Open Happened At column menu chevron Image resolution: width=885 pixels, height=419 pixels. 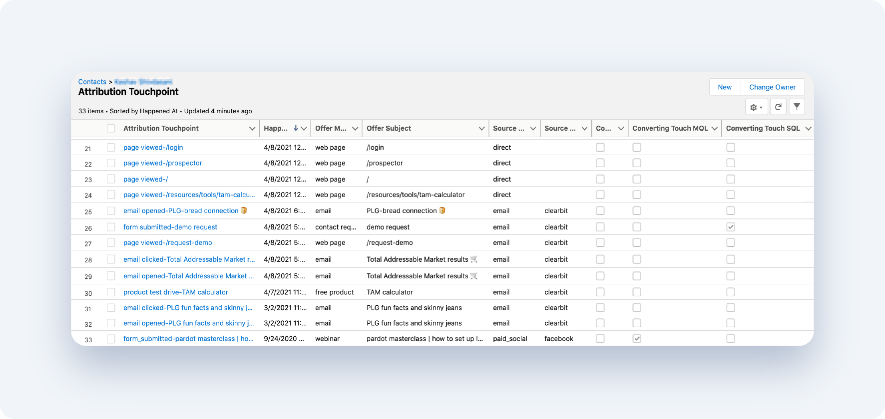(304, 128)
